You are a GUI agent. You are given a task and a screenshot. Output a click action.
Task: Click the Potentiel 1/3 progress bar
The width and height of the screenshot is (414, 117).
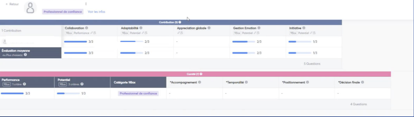coord(68,93)
